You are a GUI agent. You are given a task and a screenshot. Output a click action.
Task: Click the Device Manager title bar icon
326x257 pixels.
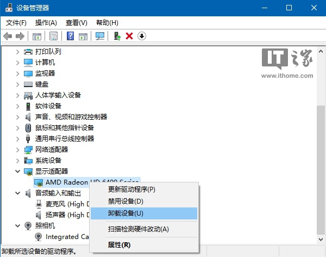click(x=9, y=8)
